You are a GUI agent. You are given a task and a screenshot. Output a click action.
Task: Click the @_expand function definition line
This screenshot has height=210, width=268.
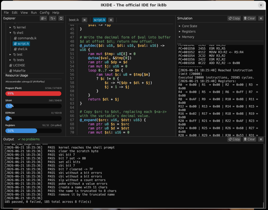coord(113,120)
